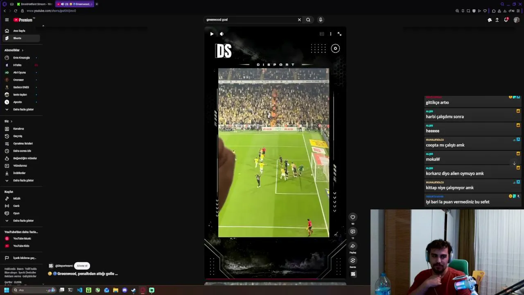The height and width of the screenshot is (295, 524).
Task: Open the YouTube create button in header
Action: [x=490, y=20]
